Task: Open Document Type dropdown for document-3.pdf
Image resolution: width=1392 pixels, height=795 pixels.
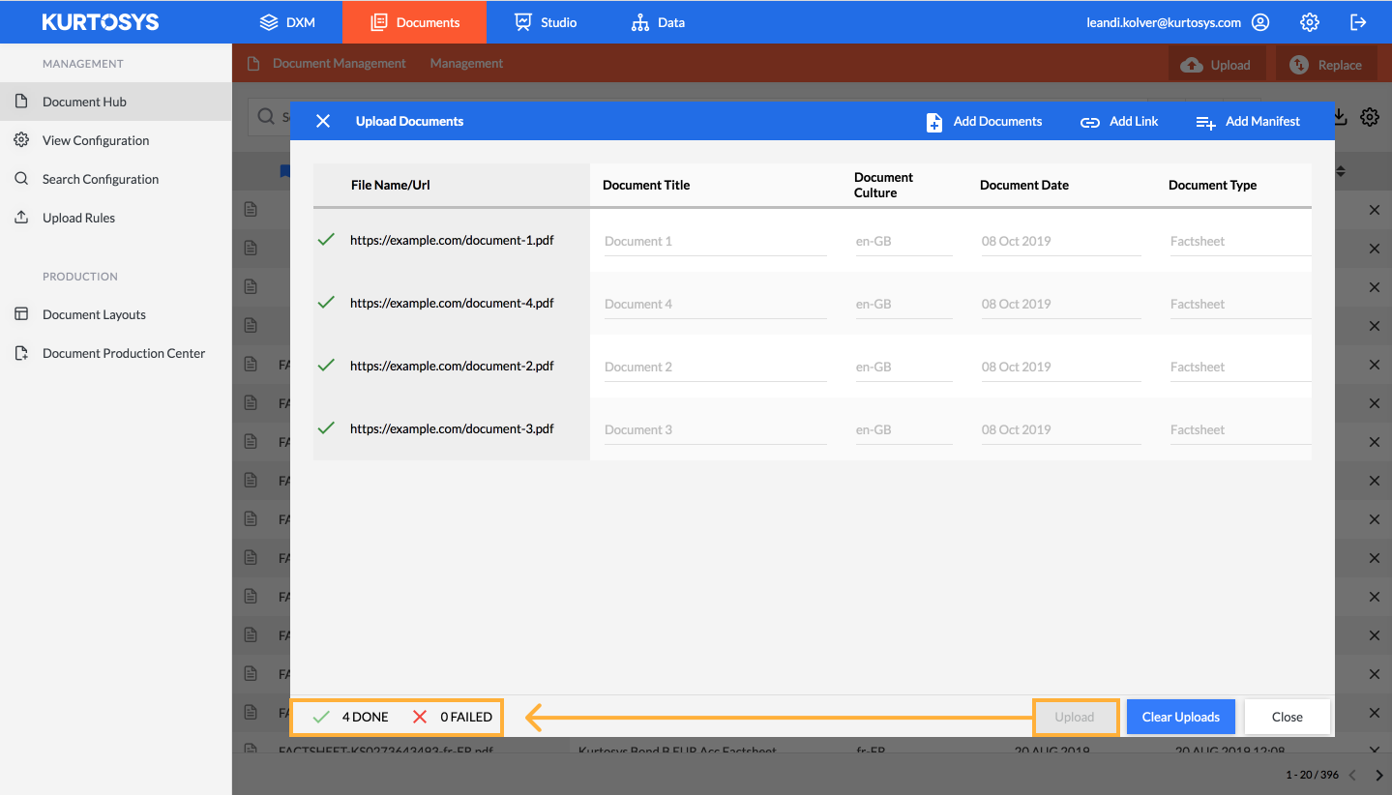Action: click(x=1240, y=430)
